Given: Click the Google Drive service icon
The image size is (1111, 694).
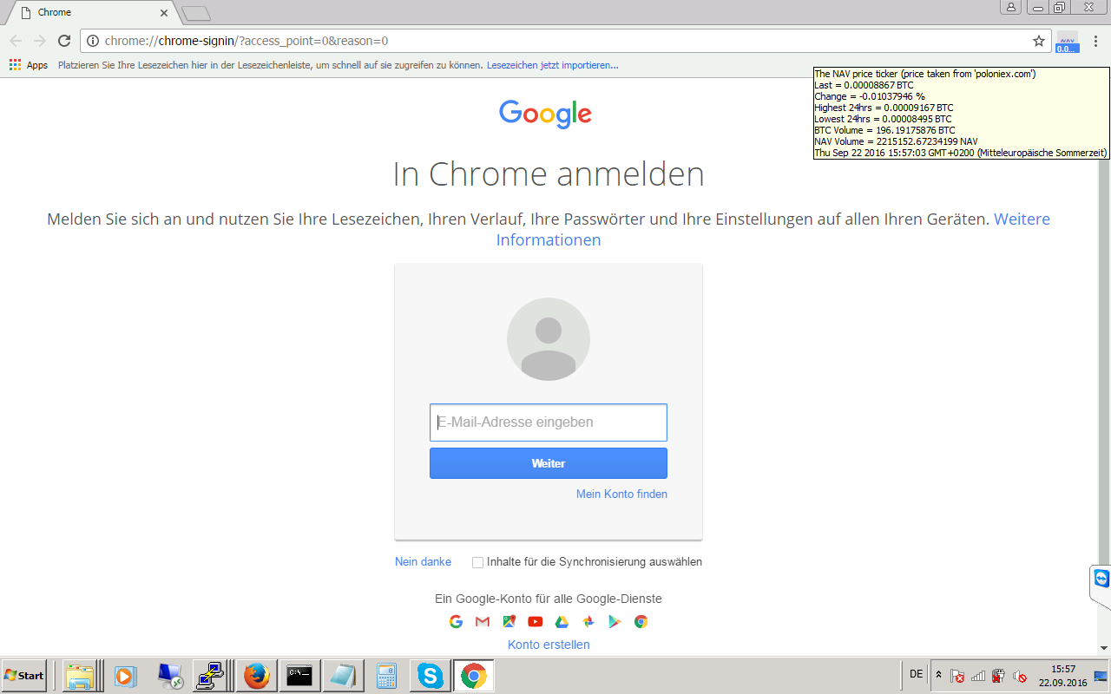Looking at the screenshot, I should point(562,621).
